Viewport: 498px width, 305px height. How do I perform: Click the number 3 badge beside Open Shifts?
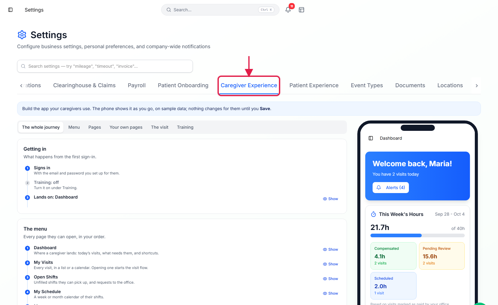(x=27, y=277)
